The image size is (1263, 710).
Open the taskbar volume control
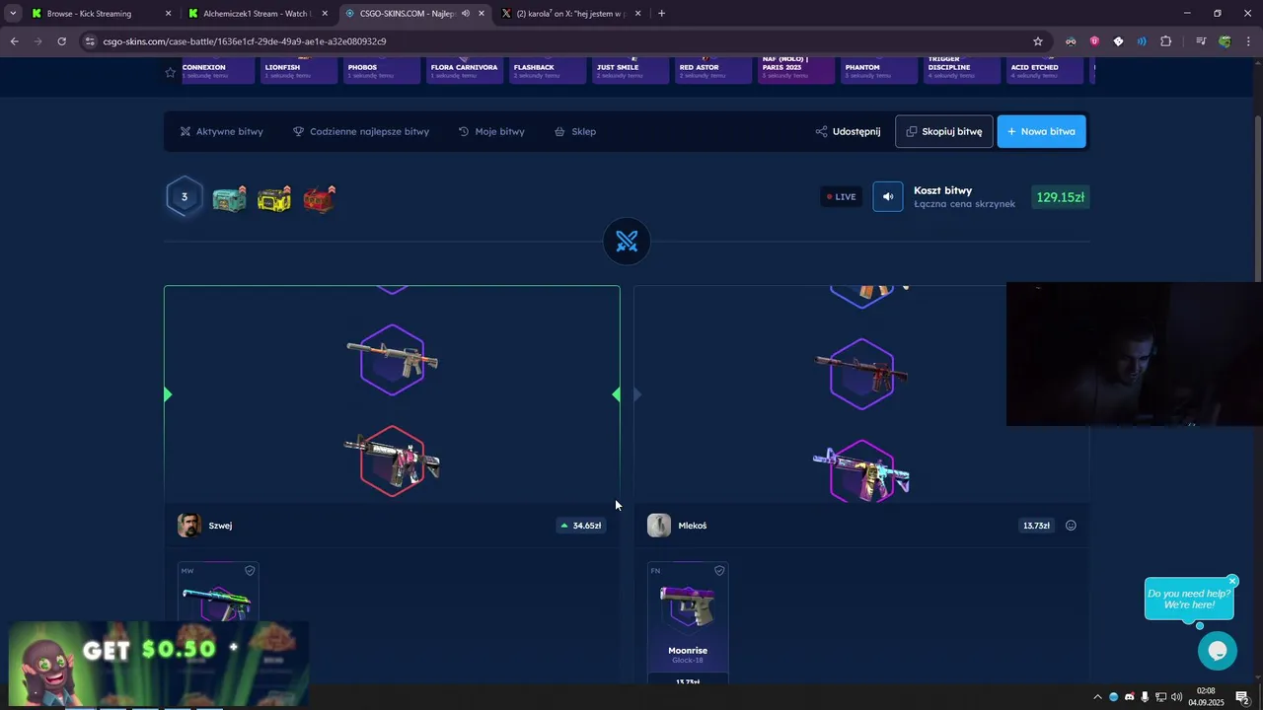click(x=1177, y=697)
